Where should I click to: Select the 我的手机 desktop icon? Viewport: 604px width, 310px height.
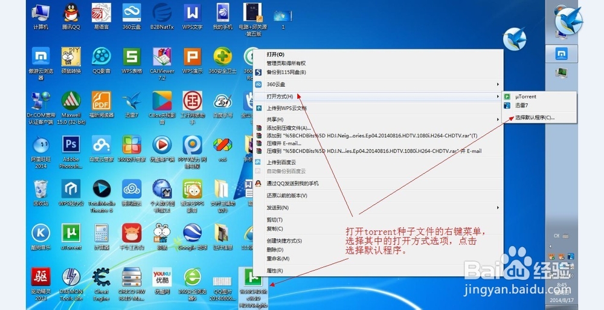tap(223, 17)
